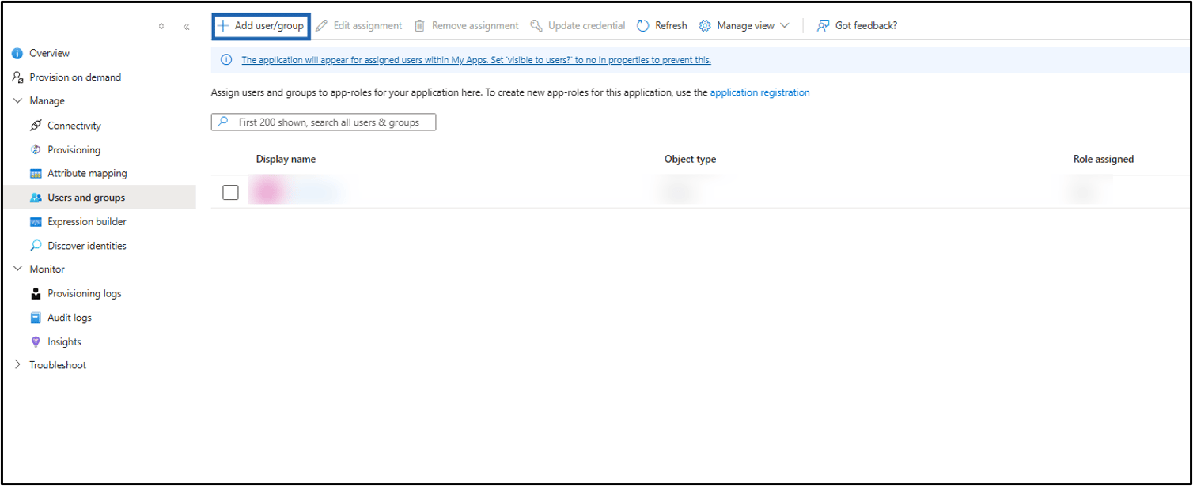Click the Provisioning logs person icon
The width and height of the screenshot is (1193, 486).
(36, 293)
